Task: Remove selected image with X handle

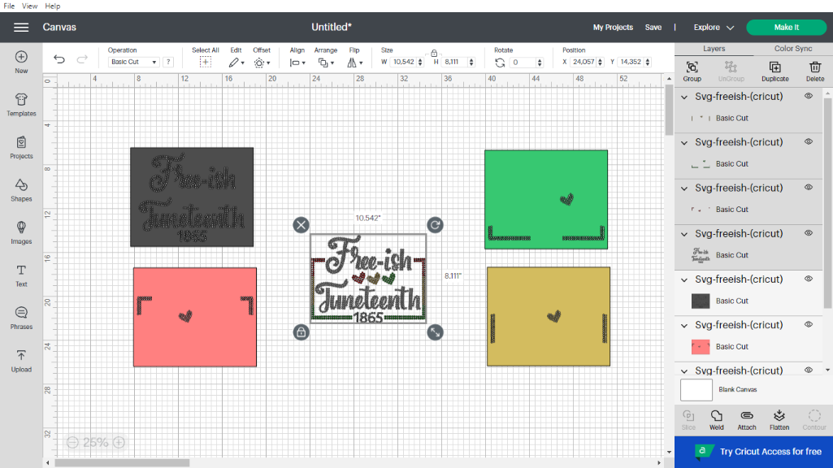Action: 301,225
